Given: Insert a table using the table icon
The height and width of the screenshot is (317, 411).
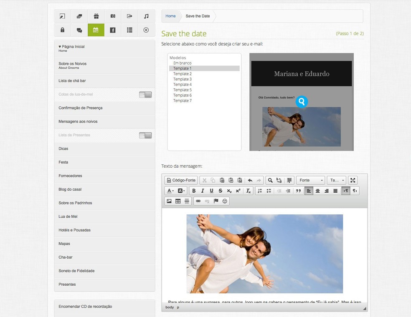Looking at the screenshot, I should pos(178,201).
